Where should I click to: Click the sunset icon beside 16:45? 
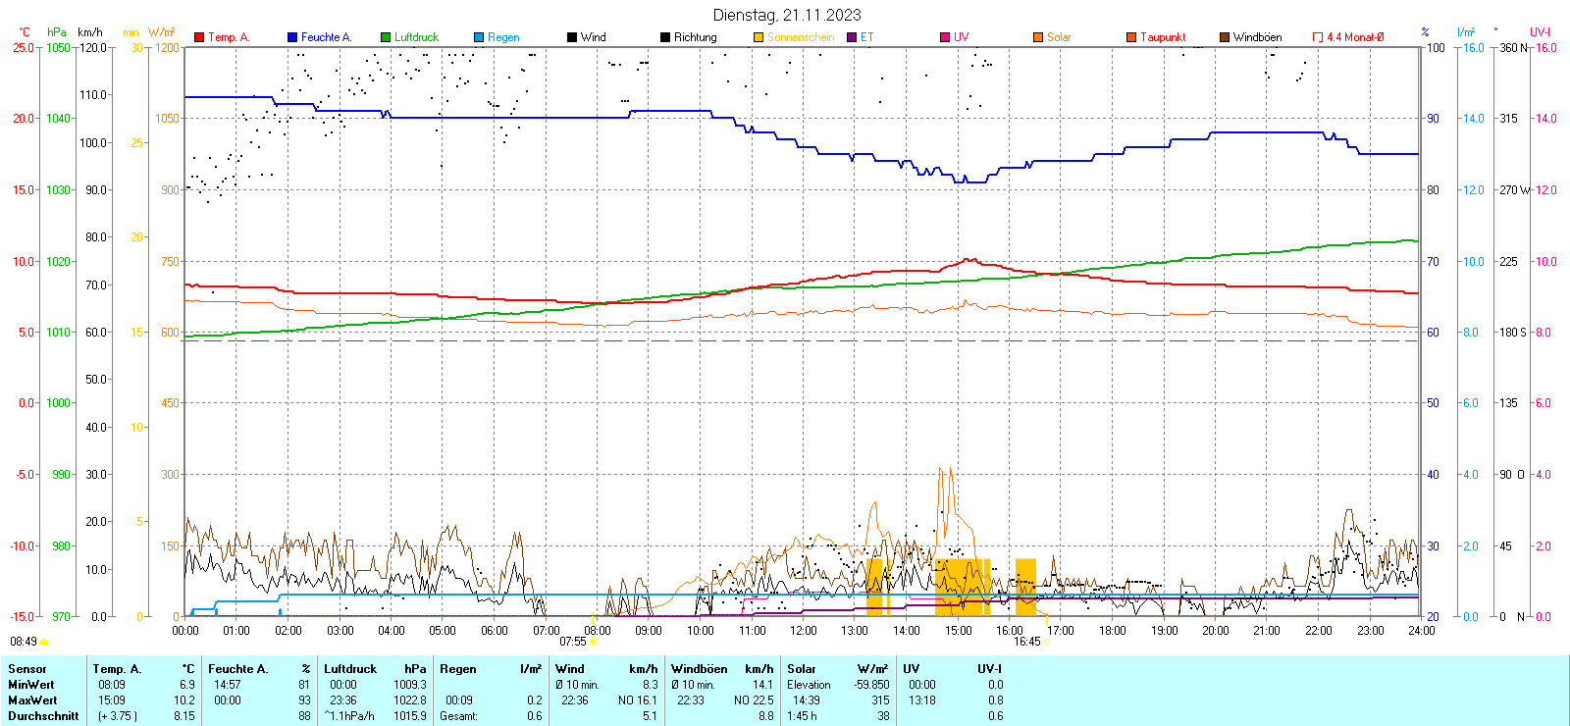point(1046,642)
